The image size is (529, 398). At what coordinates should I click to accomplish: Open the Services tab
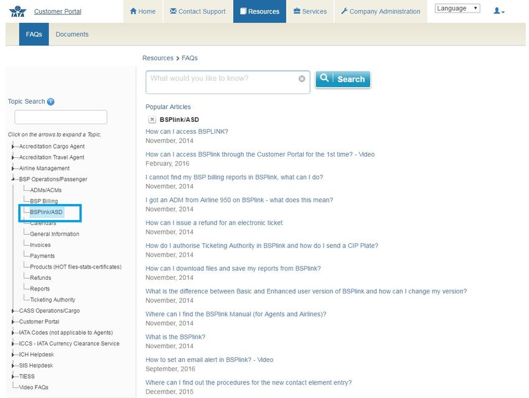310,11
